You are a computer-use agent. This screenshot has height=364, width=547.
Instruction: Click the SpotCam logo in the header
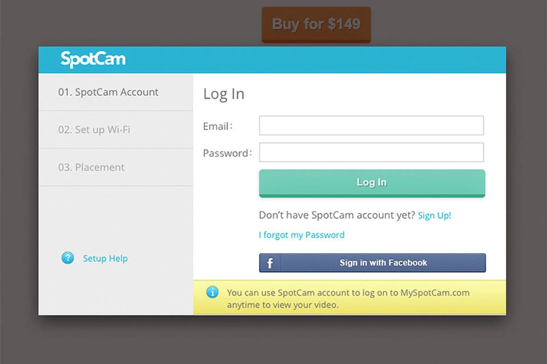pyautogui.click(x=93, y=59)
